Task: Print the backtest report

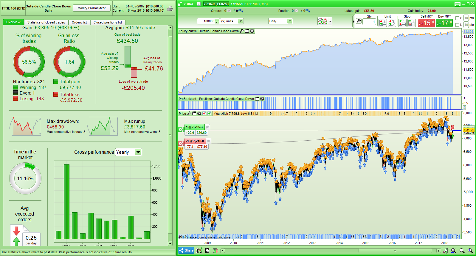Action: click(x=170, y=8)
